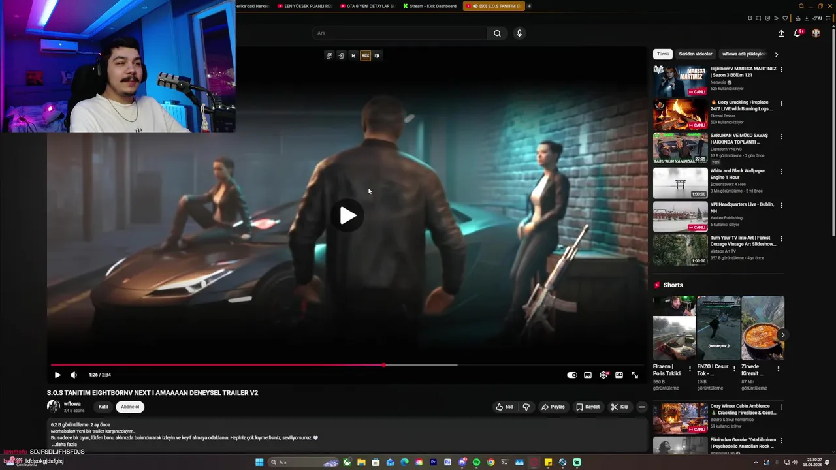This screenshot has width=836, height=470.
Task: Select the Seriden videolar chip
Action: tap(696, 54)
